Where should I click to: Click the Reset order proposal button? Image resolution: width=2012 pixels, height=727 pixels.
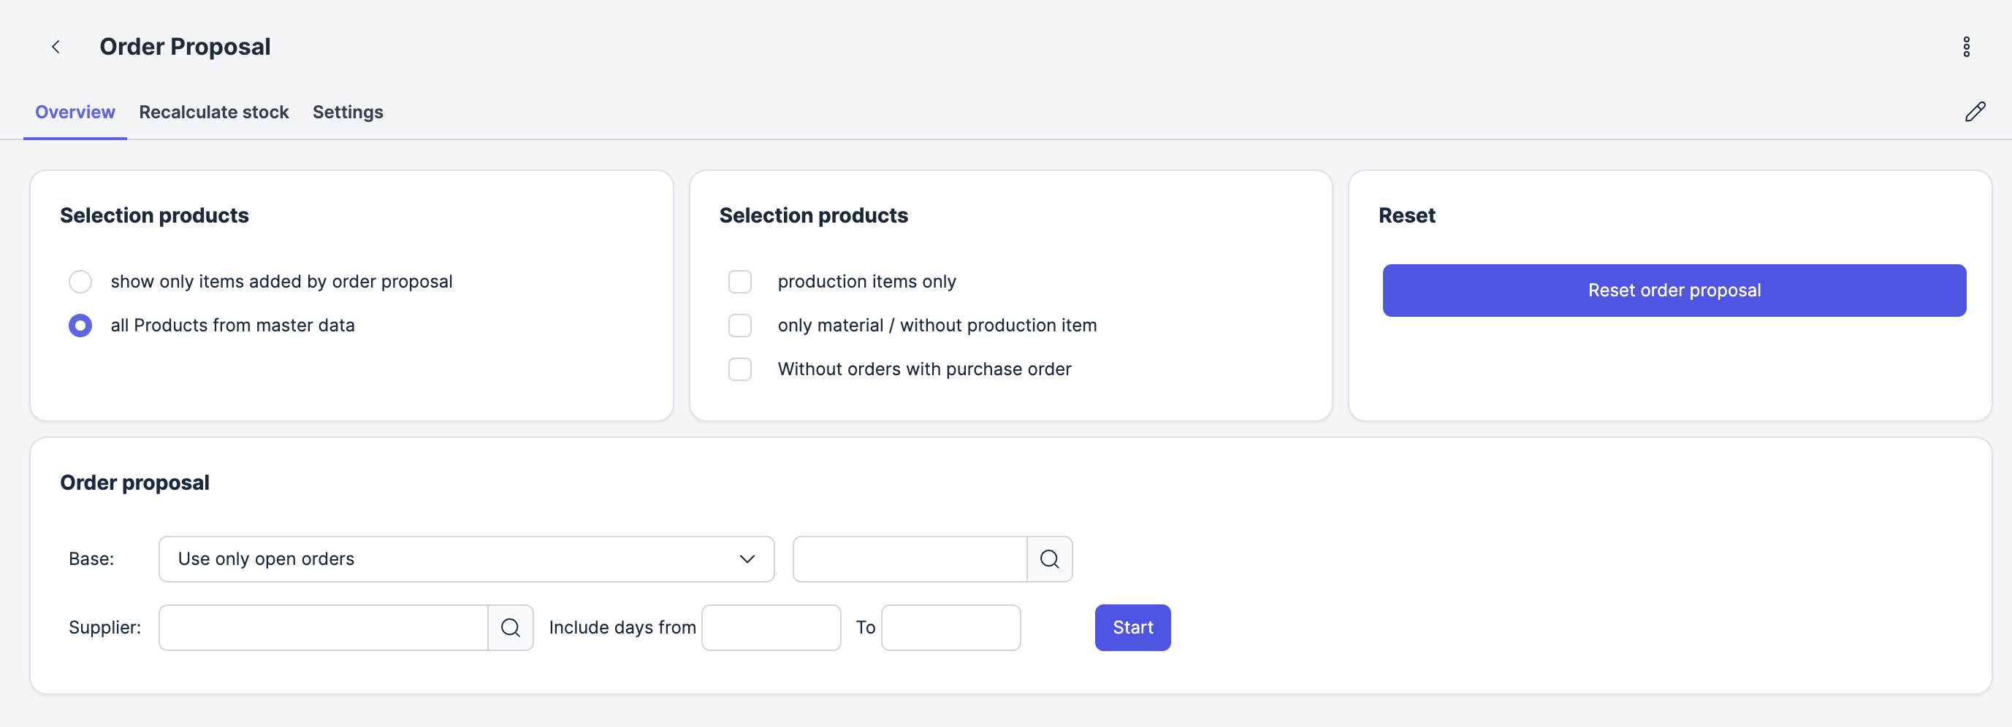point(1674,291)
